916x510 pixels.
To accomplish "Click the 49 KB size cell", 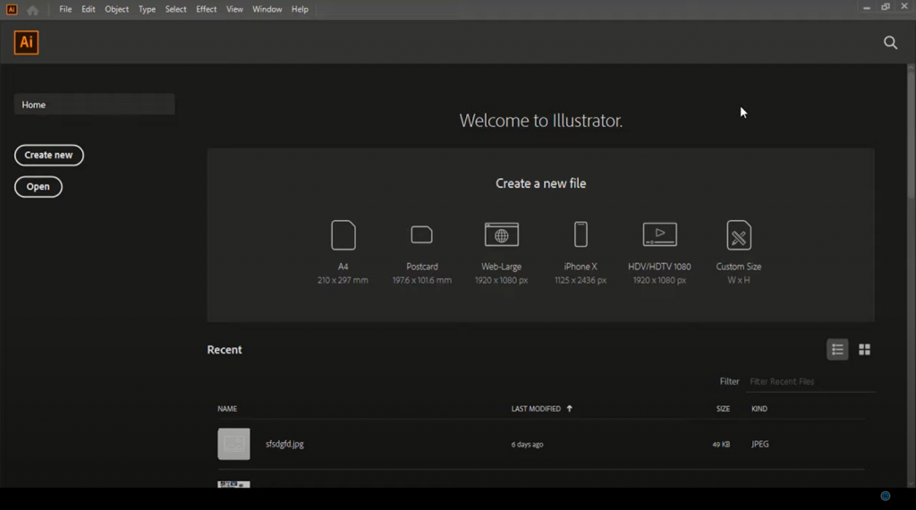I will [x=721, y=445].
